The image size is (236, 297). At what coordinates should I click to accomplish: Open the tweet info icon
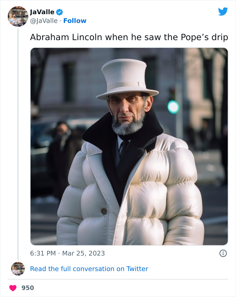tap(223, 253)
